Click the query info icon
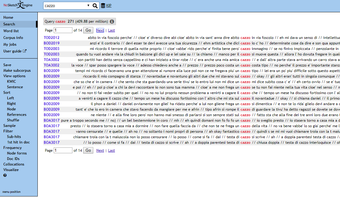 coord(112,21)
